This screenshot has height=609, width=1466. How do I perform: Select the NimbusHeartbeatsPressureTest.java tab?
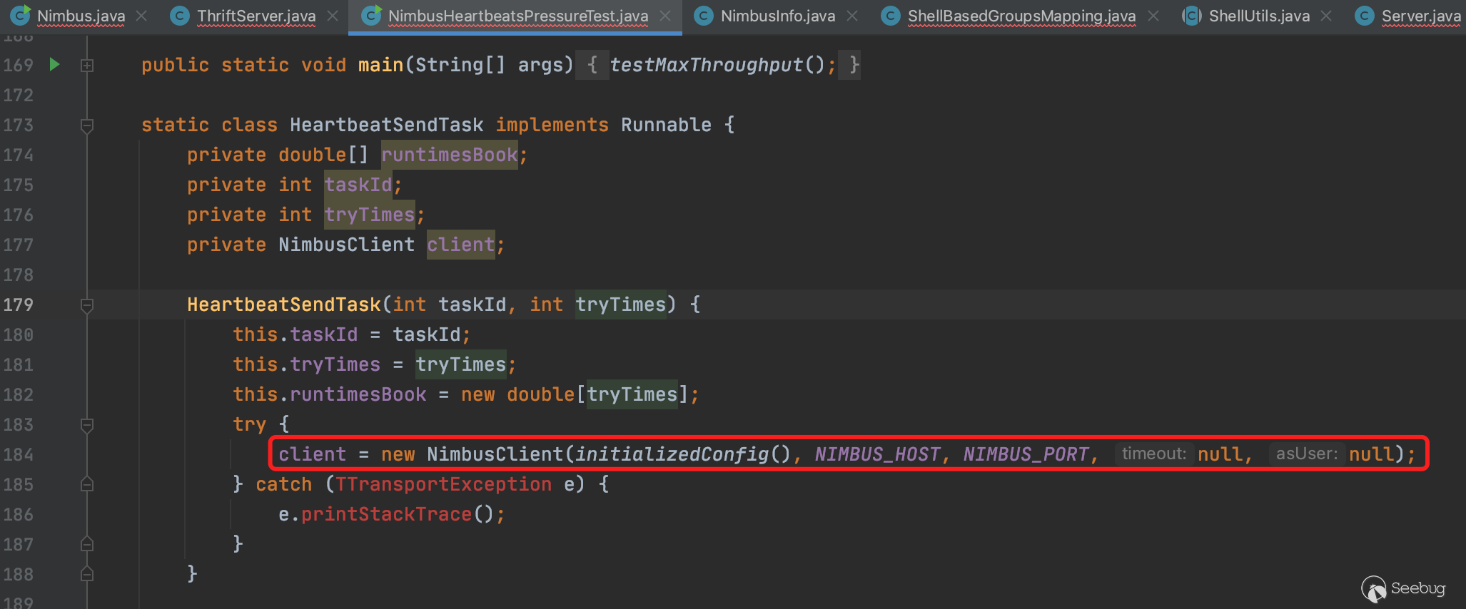click(x=518, y=16)
